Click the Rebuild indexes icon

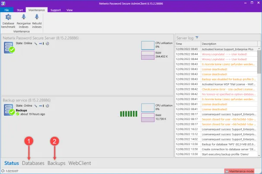point(37,17)
